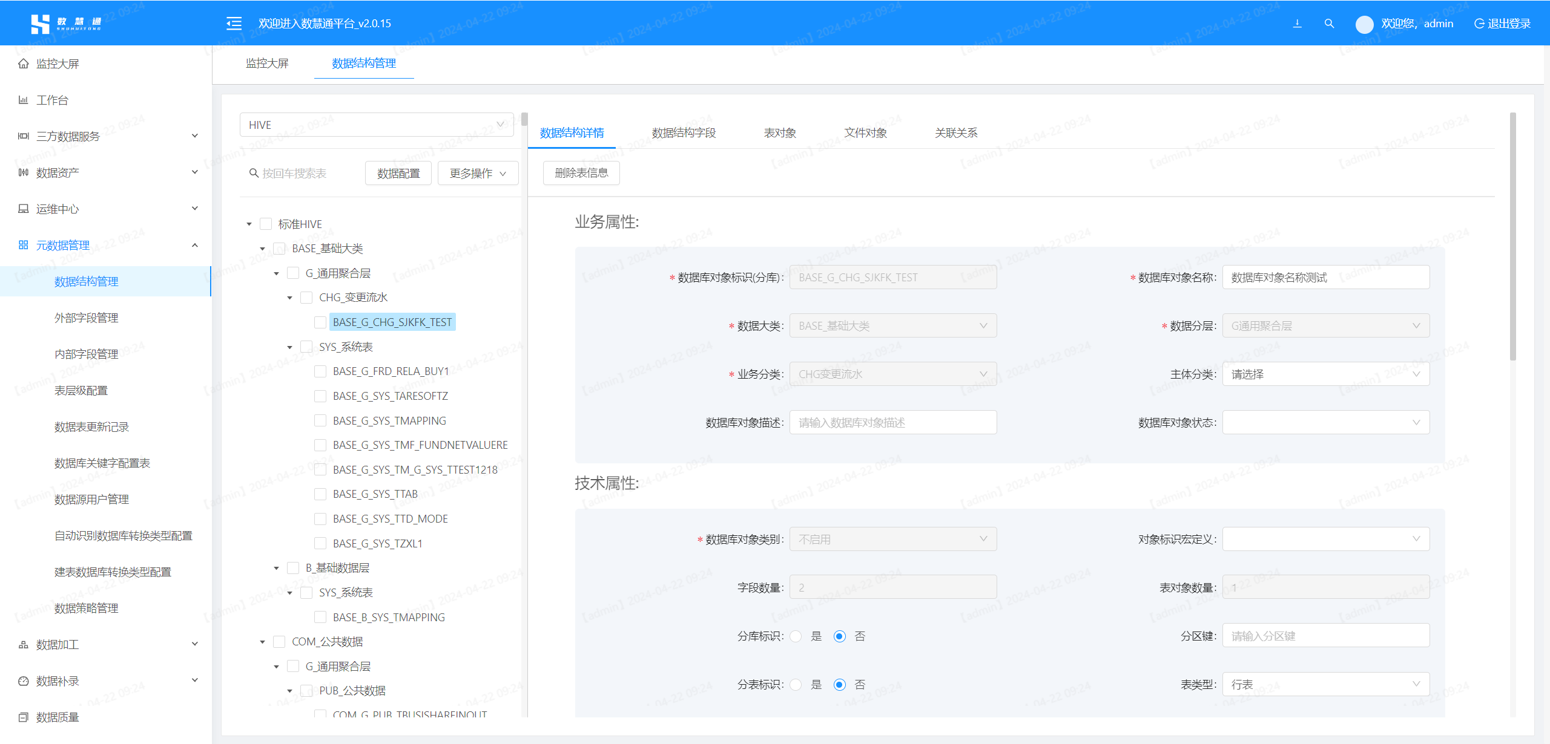Switch to 数据结构字段 tab
This screenshot has height=744, width=1550.
click(684, 132)
